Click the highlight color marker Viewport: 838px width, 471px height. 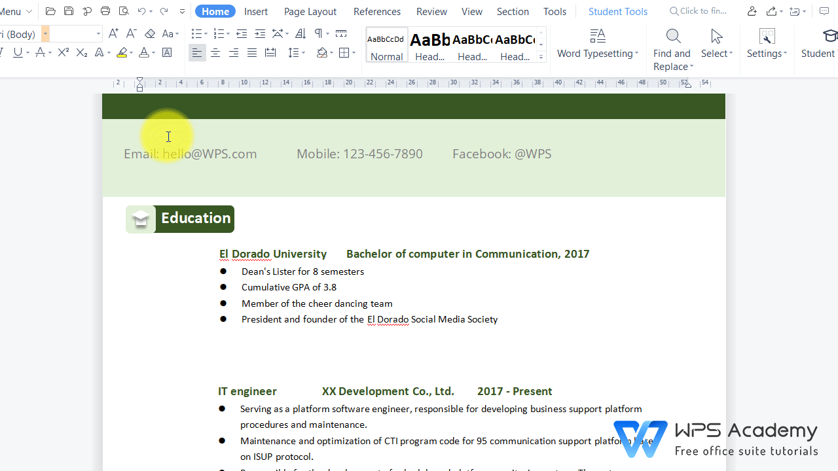[x=122, y=52]
